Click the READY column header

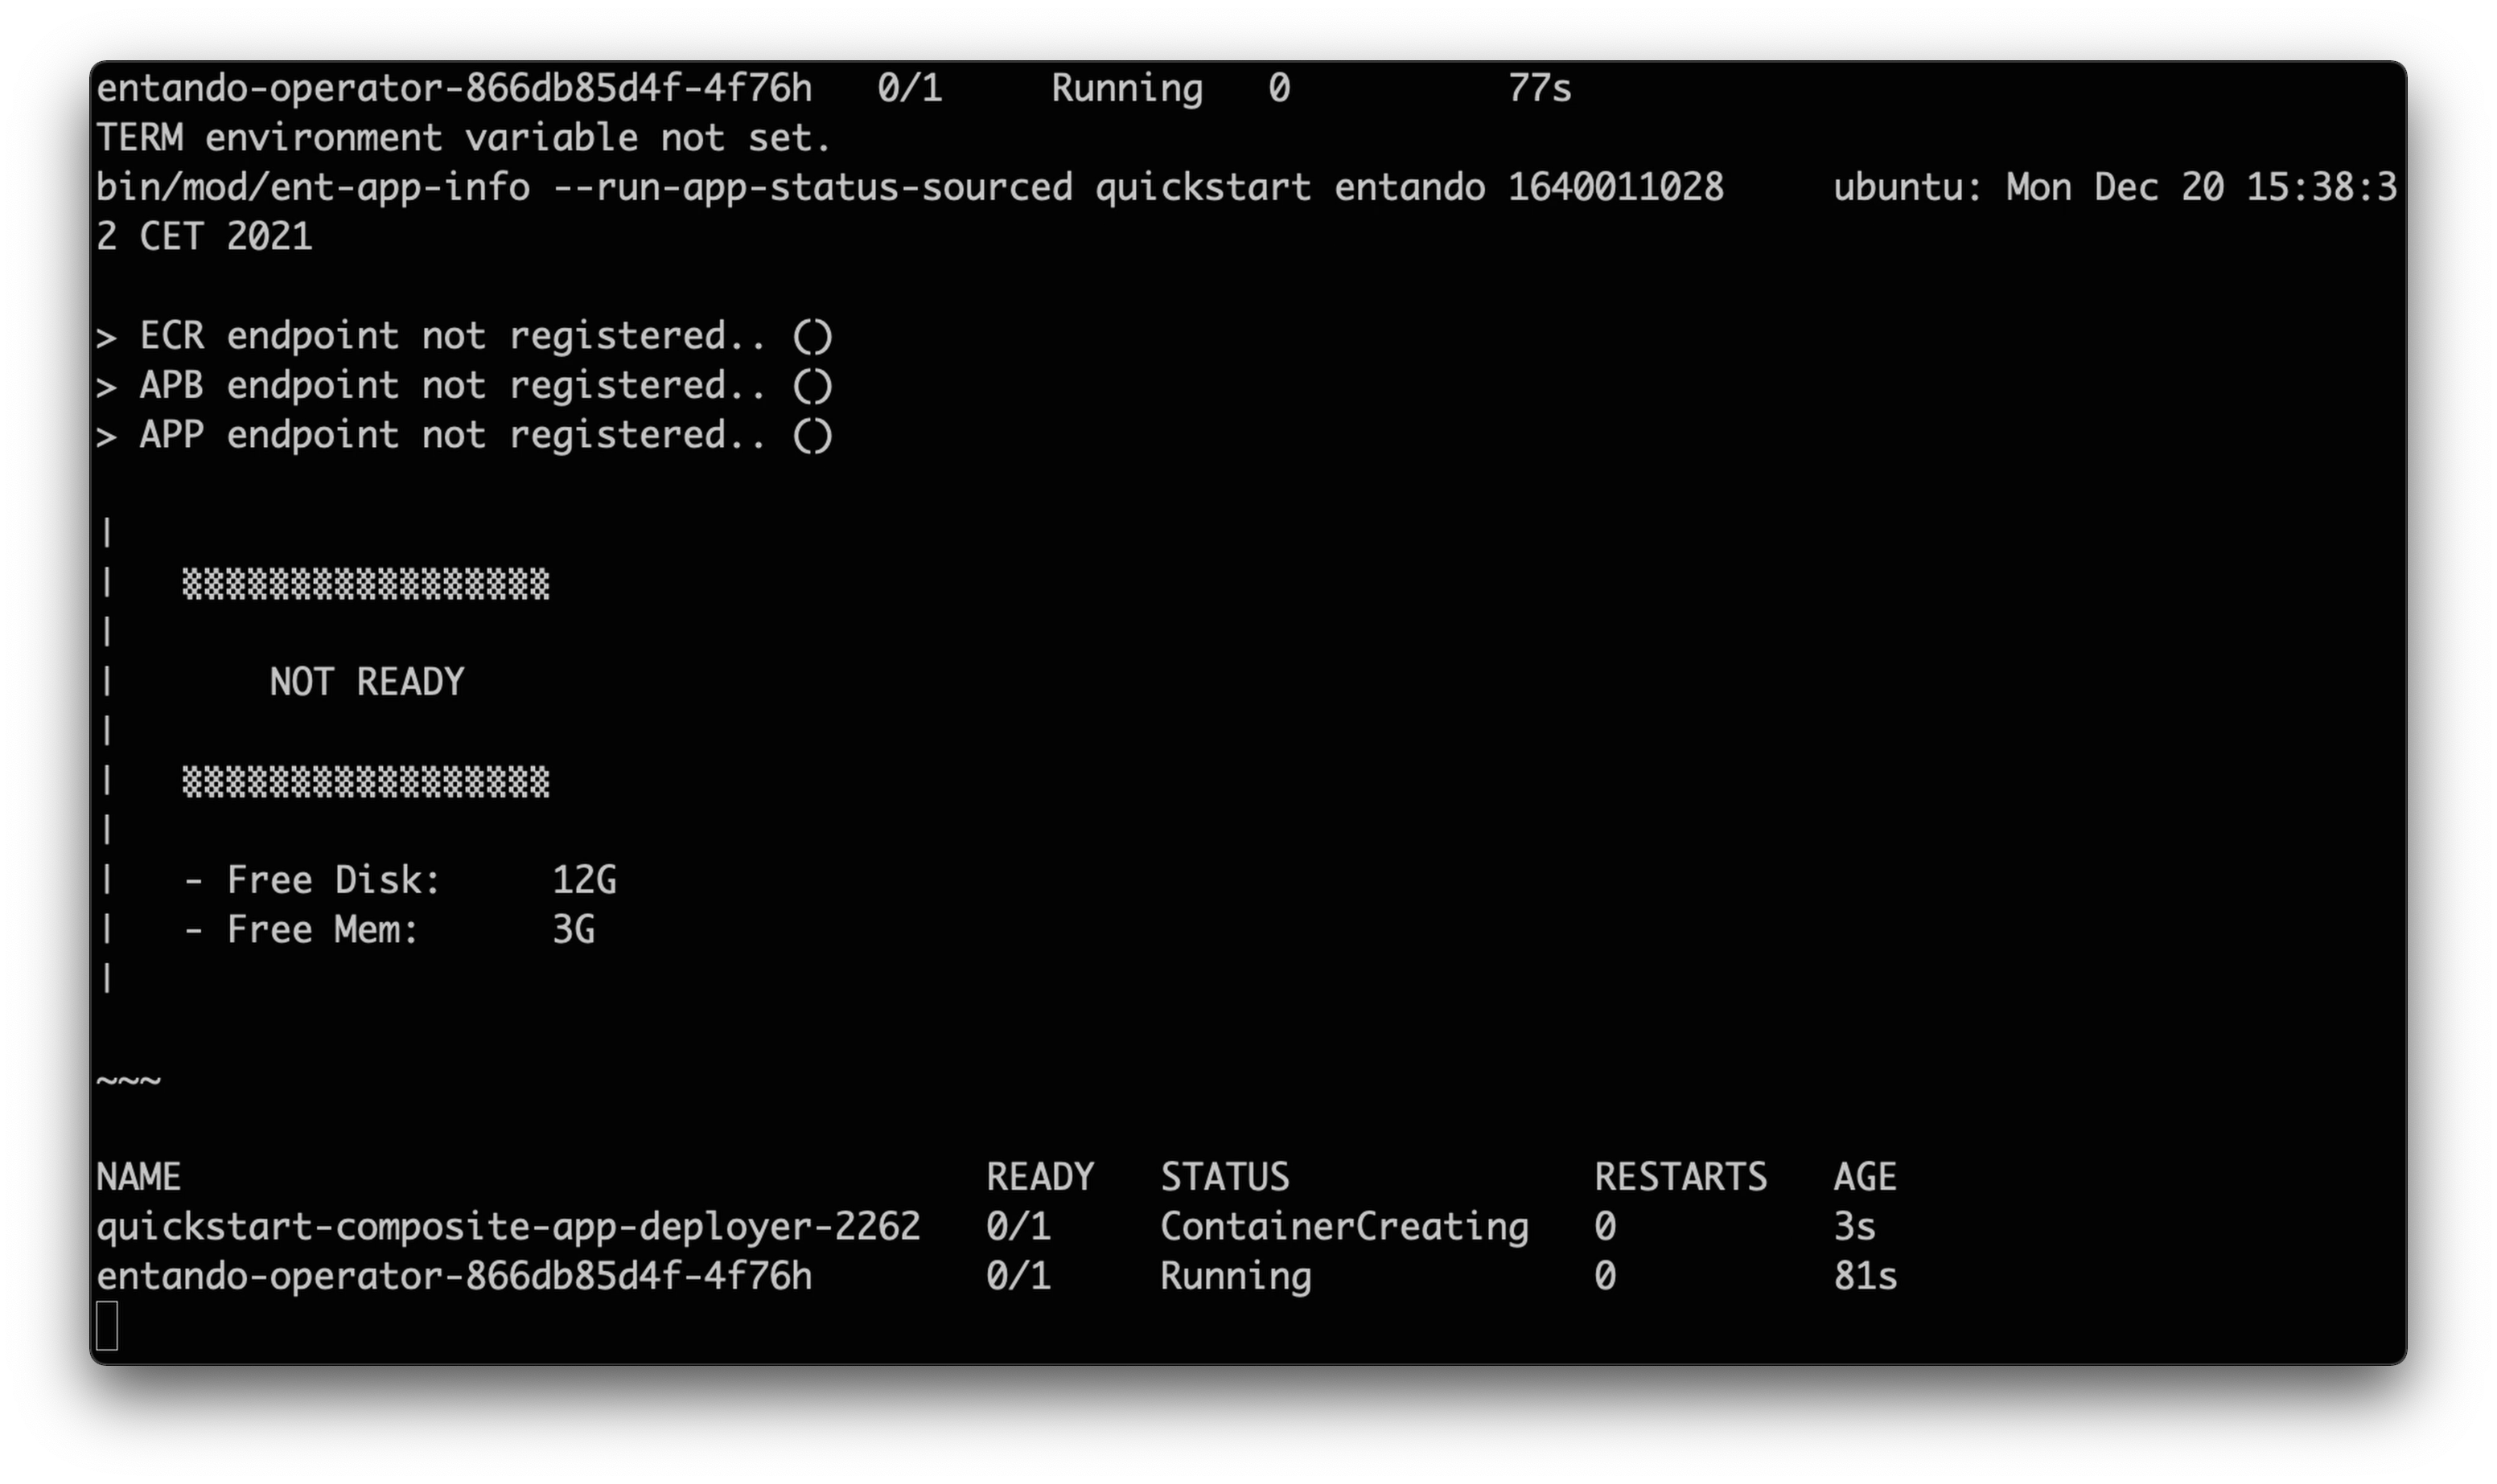click(x=1040, y=1177)
